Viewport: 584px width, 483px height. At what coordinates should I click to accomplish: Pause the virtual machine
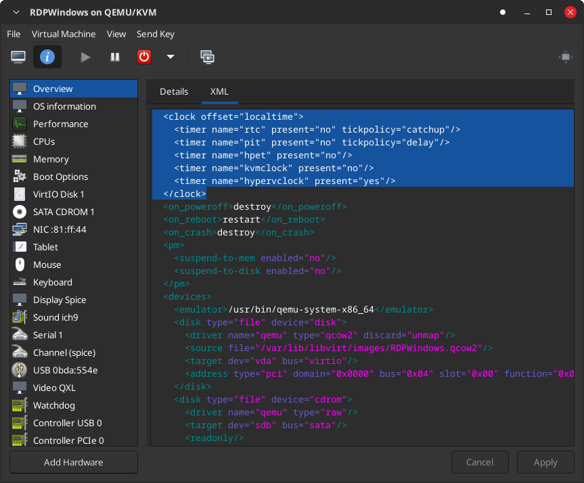(115, 57)
